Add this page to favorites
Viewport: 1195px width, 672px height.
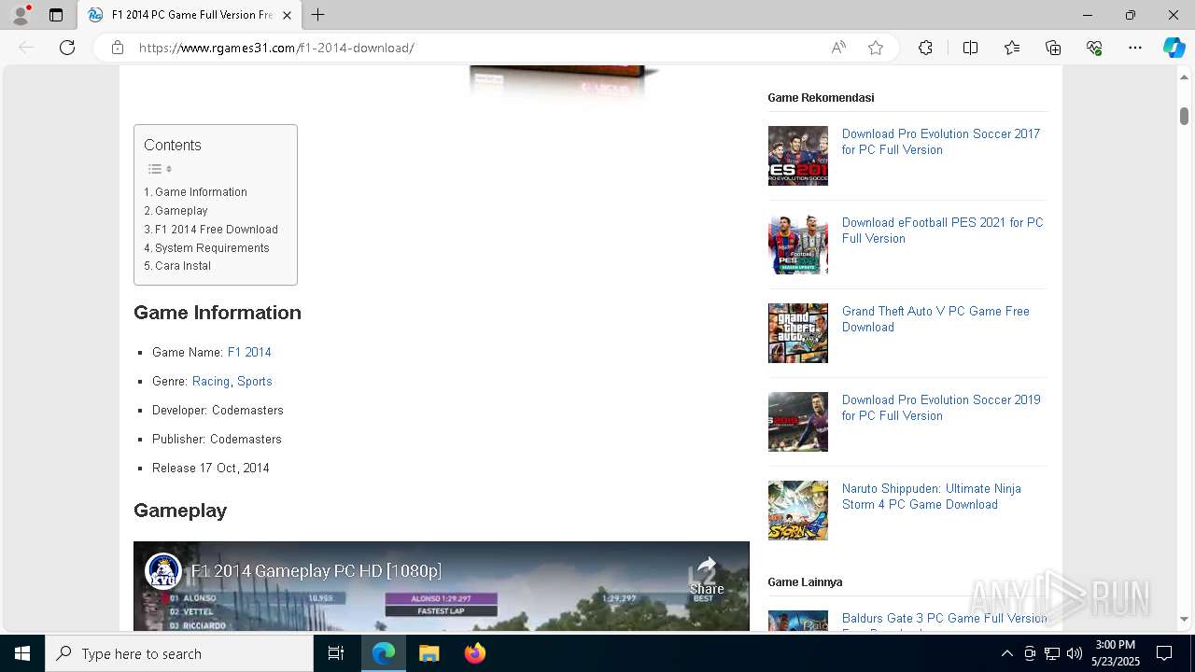click(876, 48)
